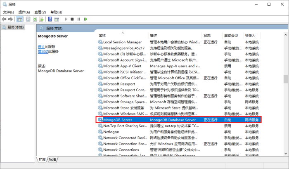Click the gear icon beside MessagingService_45217
This screenshot has height=169, width=289.
(100, 48)
